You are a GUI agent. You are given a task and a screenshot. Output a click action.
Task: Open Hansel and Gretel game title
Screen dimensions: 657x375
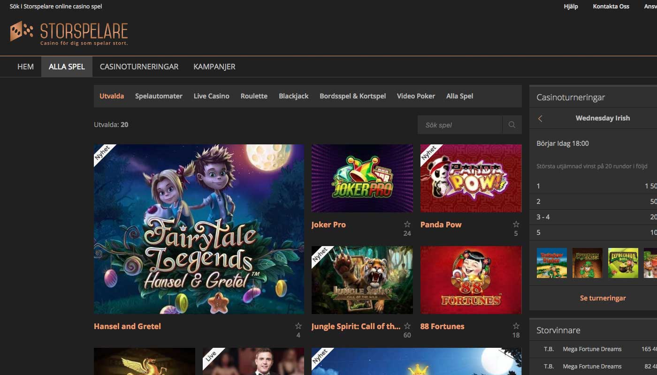tap(127, 326)
